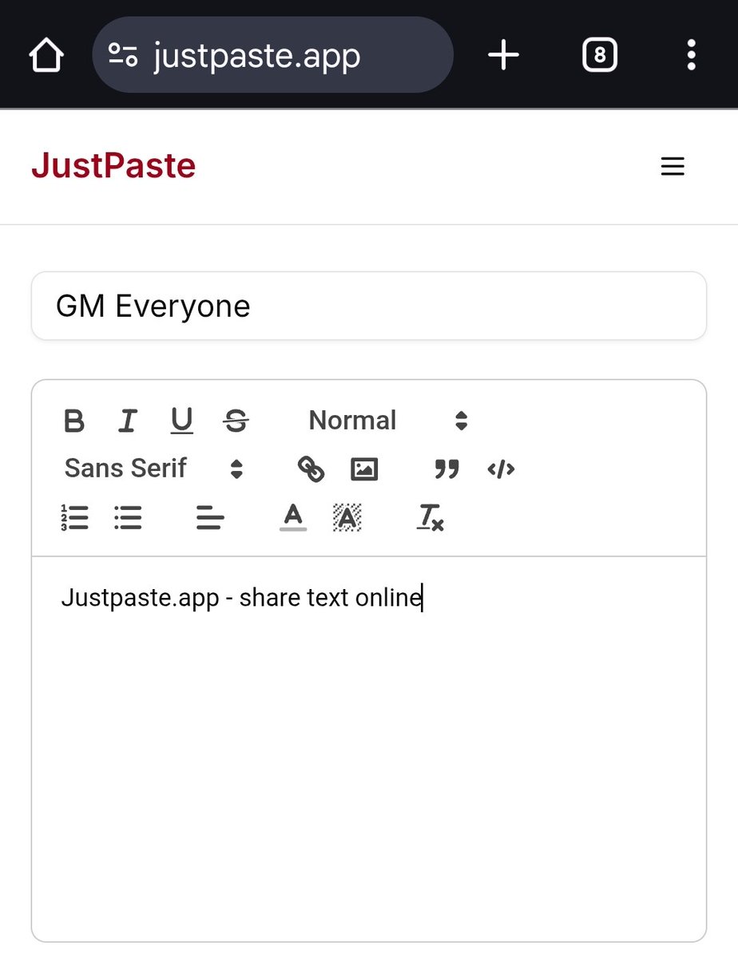This screenshot has height=957, width=738.
Task: Apply strikethrough to text
Action: (x=236, y=421)
